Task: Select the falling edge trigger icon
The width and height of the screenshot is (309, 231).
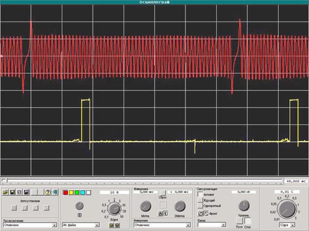Action: pyautogui.click(x=206, y=214)
